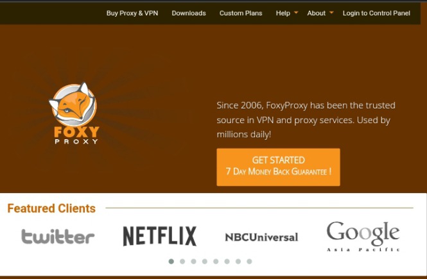The width and height of the screenshot is (427, 279).
Task: Open the Help menu
Action: [283, 13]
